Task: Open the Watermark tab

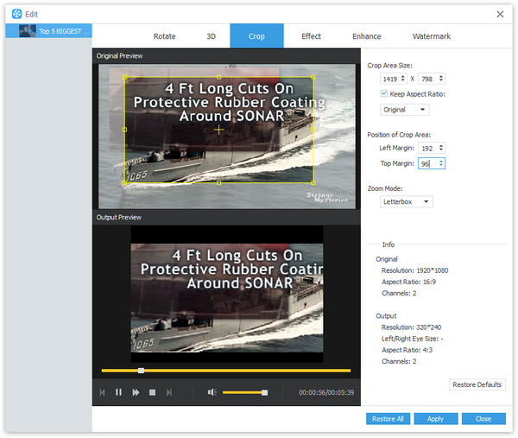Action: (431, 36)
